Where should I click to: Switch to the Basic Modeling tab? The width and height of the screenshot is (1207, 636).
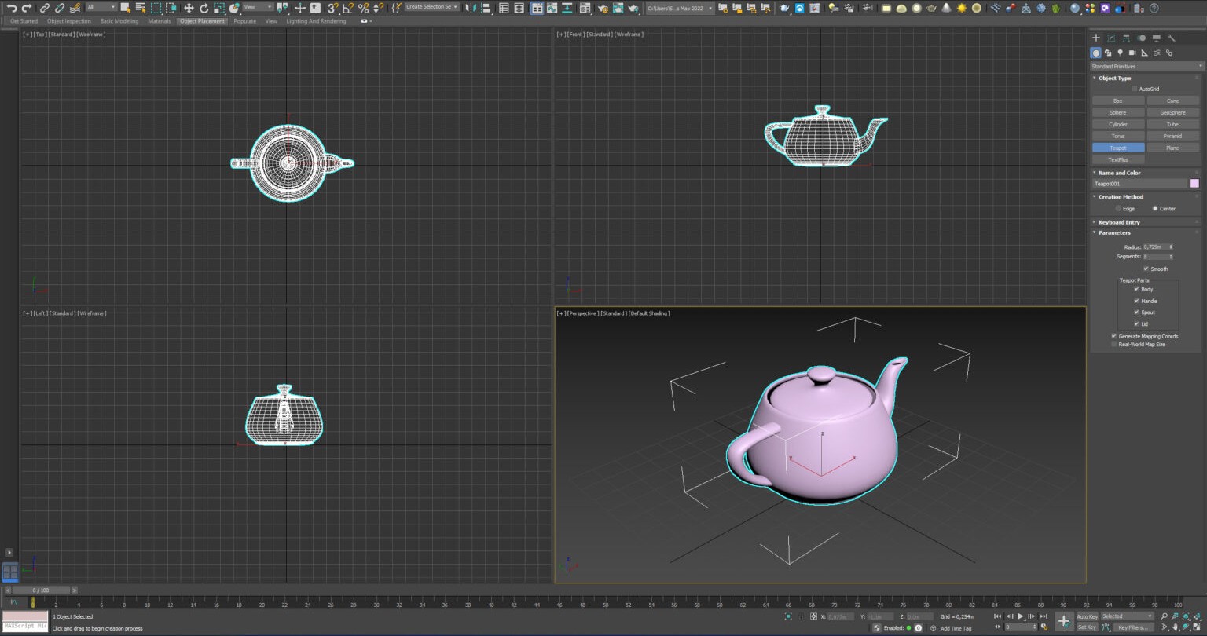[x=119, y=21]
